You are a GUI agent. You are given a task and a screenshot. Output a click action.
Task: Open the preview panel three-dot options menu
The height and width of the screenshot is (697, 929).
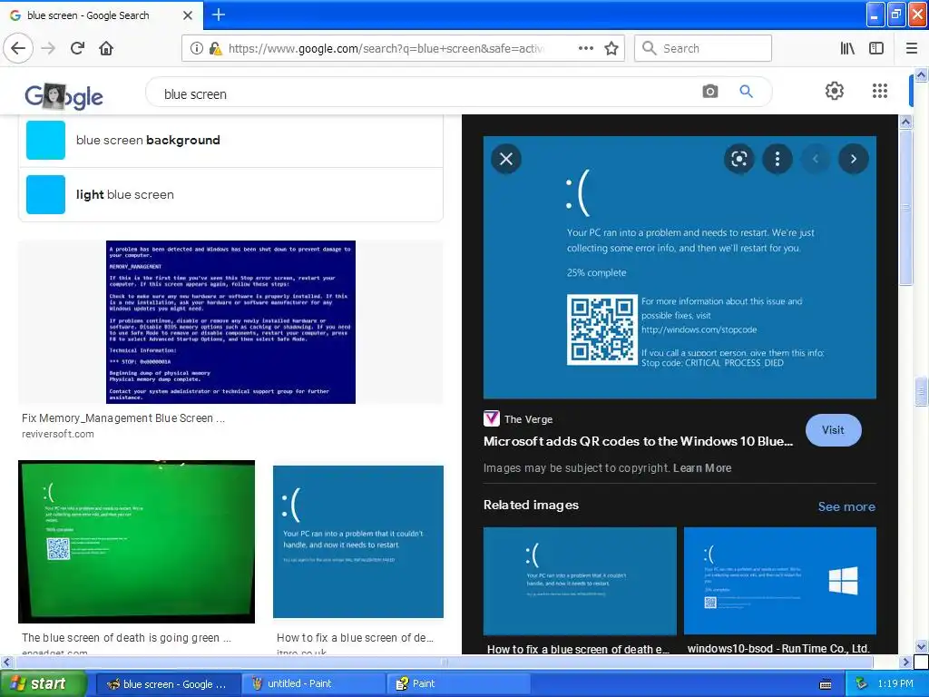coord(777,159)
